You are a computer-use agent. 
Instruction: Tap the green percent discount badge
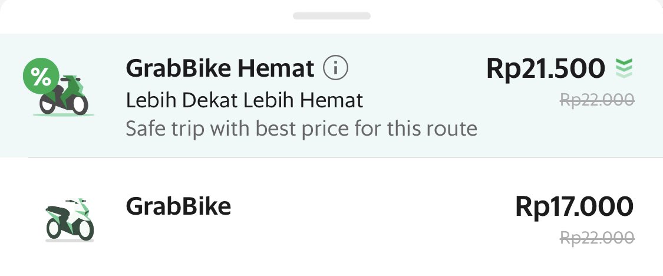41,77
